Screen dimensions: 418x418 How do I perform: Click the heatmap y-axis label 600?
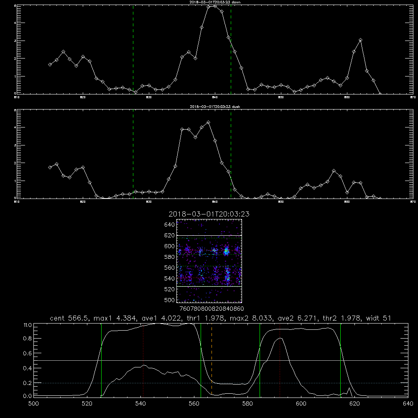pos(170,246)
